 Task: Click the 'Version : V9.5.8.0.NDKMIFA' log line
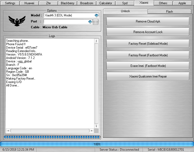tap(24, 54)
